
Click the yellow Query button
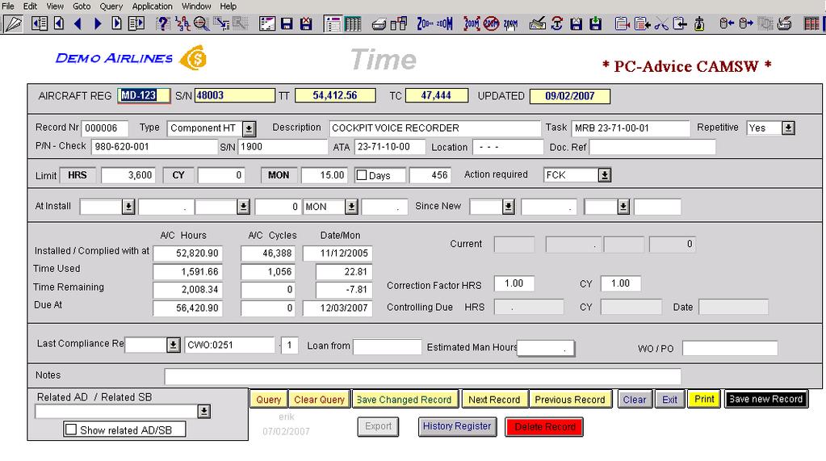point(269,400)
